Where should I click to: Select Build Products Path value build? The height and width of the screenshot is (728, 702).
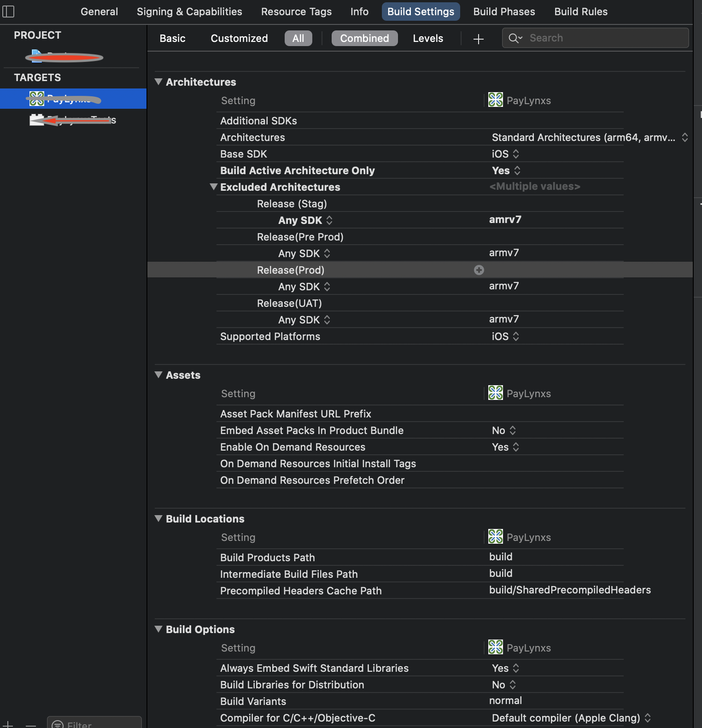pos(501,557)
